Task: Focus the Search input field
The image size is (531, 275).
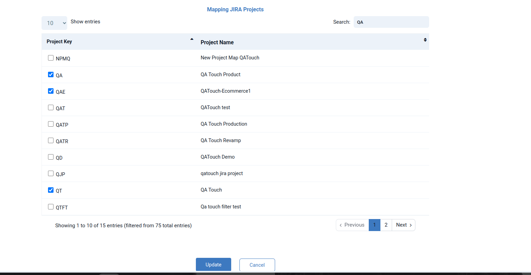Action: [x=391, y=22]
